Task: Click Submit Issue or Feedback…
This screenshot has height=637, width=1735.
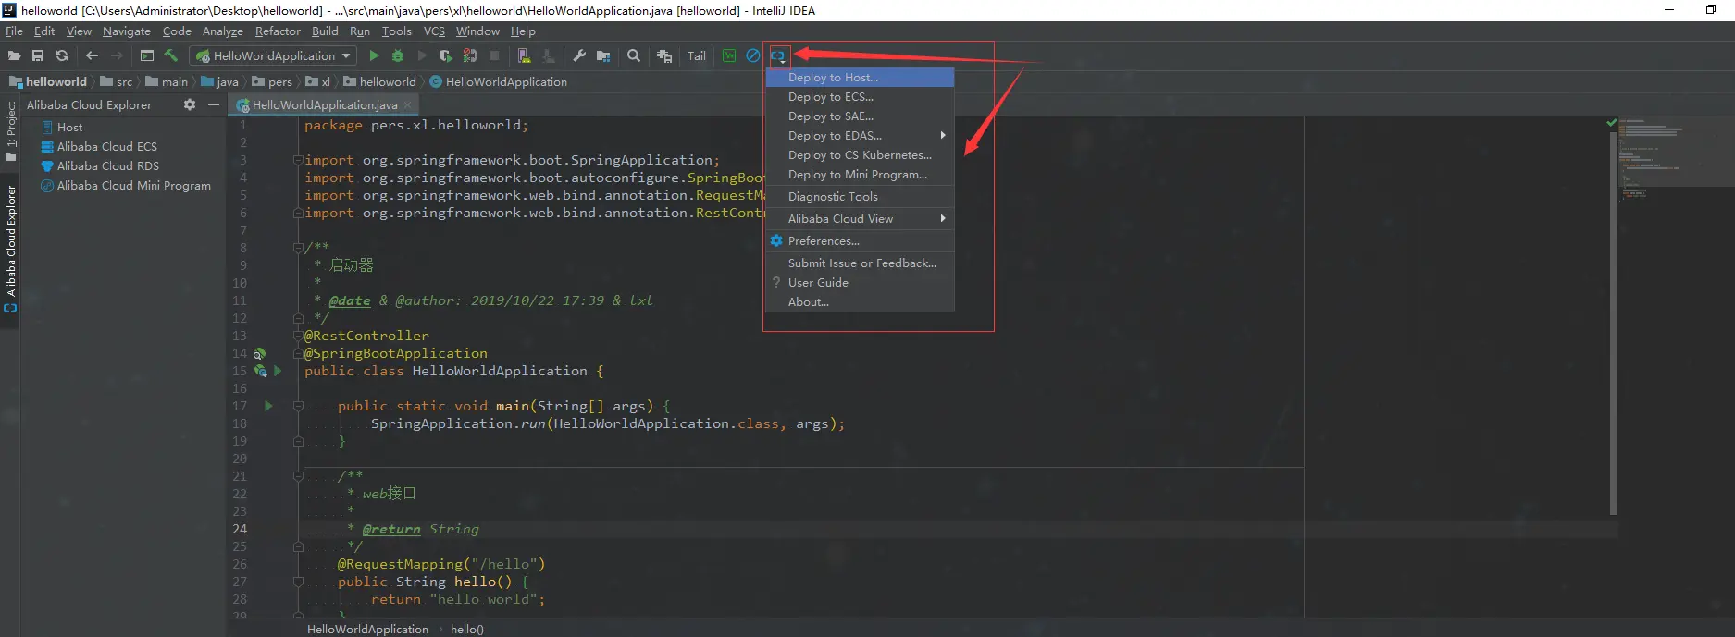Action: point(860,263)
